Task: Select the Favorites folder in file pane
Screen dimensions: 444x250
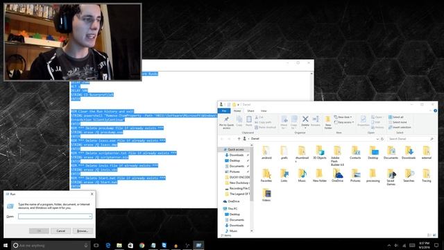Action: point(266,176)
